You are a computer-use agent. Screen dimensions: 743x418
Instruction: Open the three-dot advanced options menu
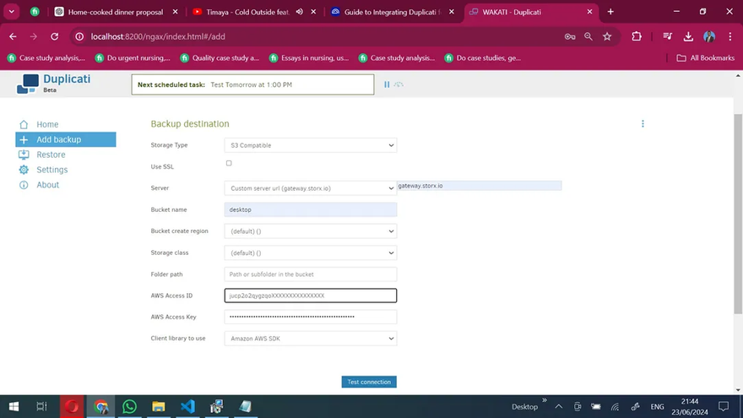643,123
